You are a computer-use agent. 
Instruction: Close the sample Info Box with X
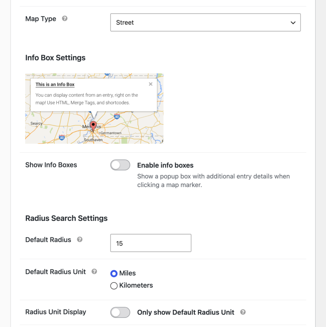click(151, 84)
